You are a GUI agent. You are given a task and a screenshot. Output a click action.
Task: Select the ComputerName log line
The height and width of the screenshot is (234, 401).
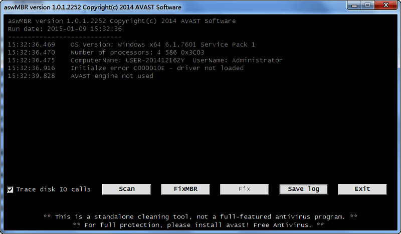click(145, 60)
